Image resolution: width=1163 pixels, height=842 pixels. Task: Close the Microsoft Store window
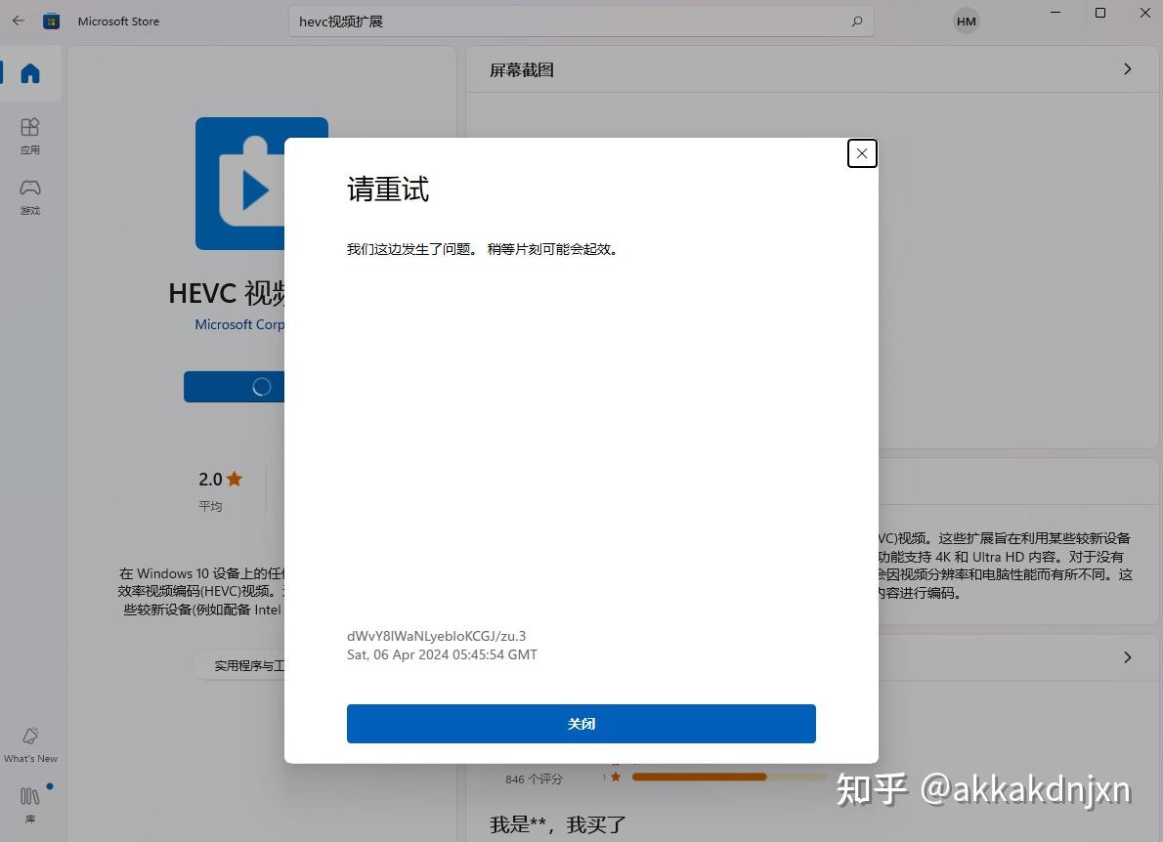[x=1145, y=13]
